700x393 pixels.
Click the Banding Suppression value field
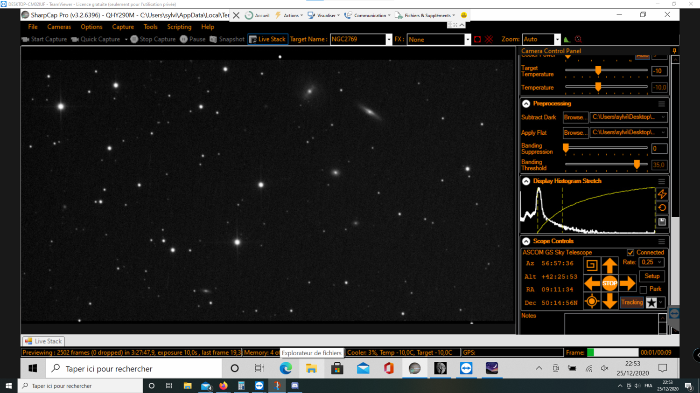coord(659,149)
